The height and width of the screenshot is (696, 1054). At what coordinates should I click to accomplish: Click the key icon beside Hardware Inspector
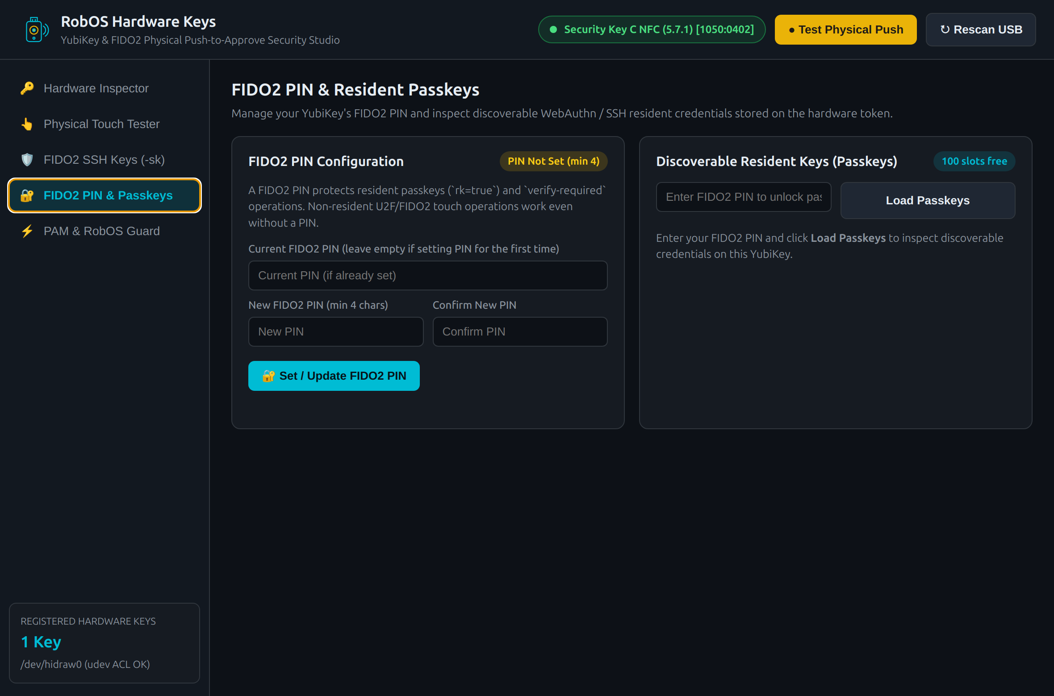point(27,88)
